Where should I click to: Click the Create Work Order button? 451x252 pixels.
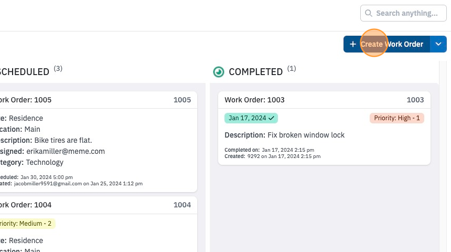point(387,44)
